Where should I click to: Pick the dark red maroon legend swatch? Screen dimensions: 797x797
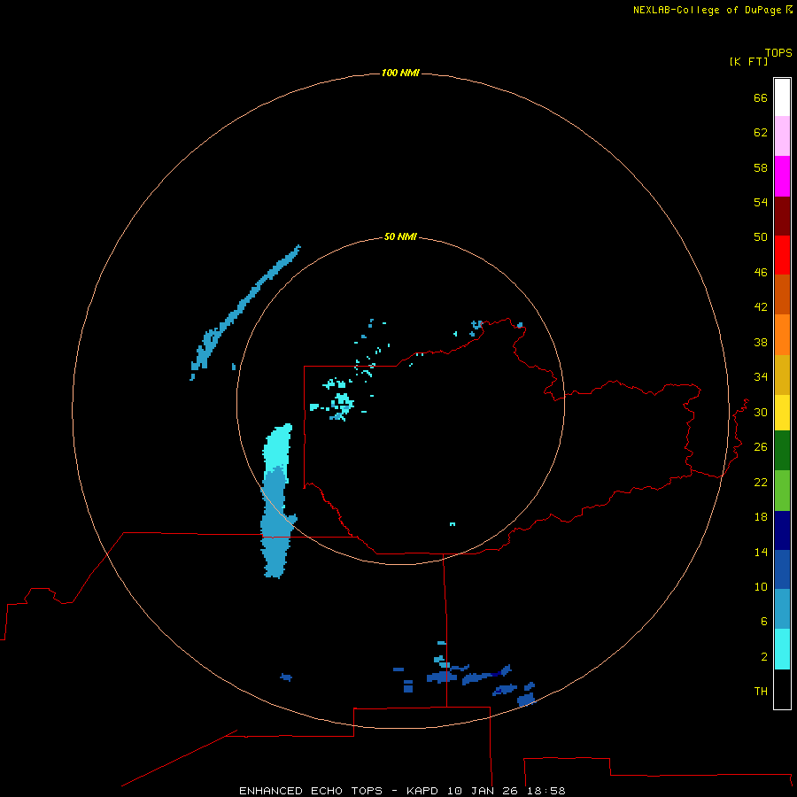782,216
